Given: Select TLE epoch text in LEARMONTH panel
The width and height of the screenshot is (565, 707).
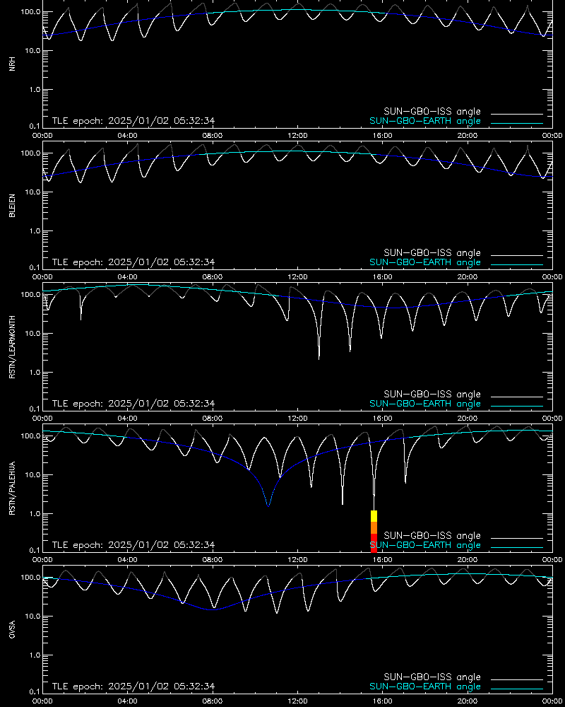Looking at the screenshot, I should click(x=133, y=404).
